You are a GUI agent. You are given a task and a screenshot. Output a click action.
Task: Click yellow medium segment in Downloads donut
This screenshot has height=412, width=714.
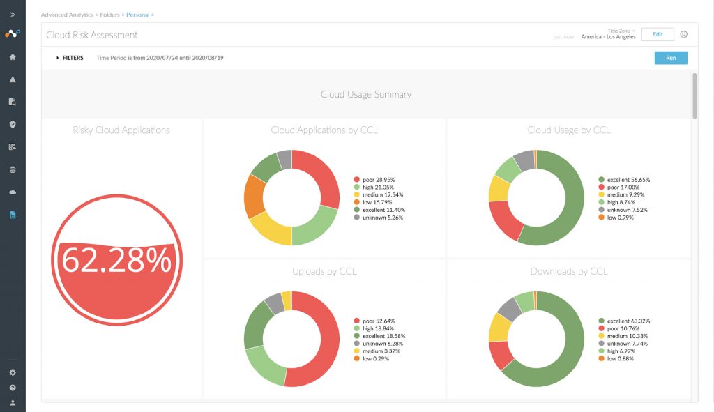[x=499, y=328]
